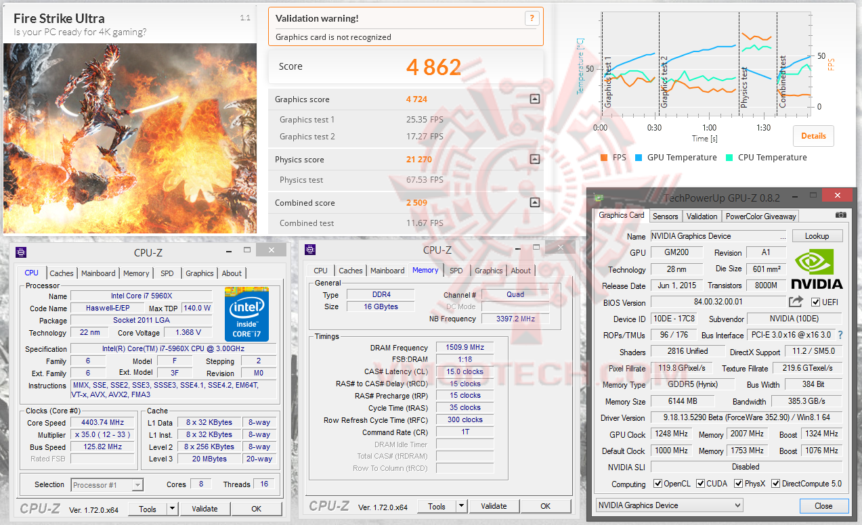Open Tools dropdown arrow in left CPU-Z

(x=172, y=509)
